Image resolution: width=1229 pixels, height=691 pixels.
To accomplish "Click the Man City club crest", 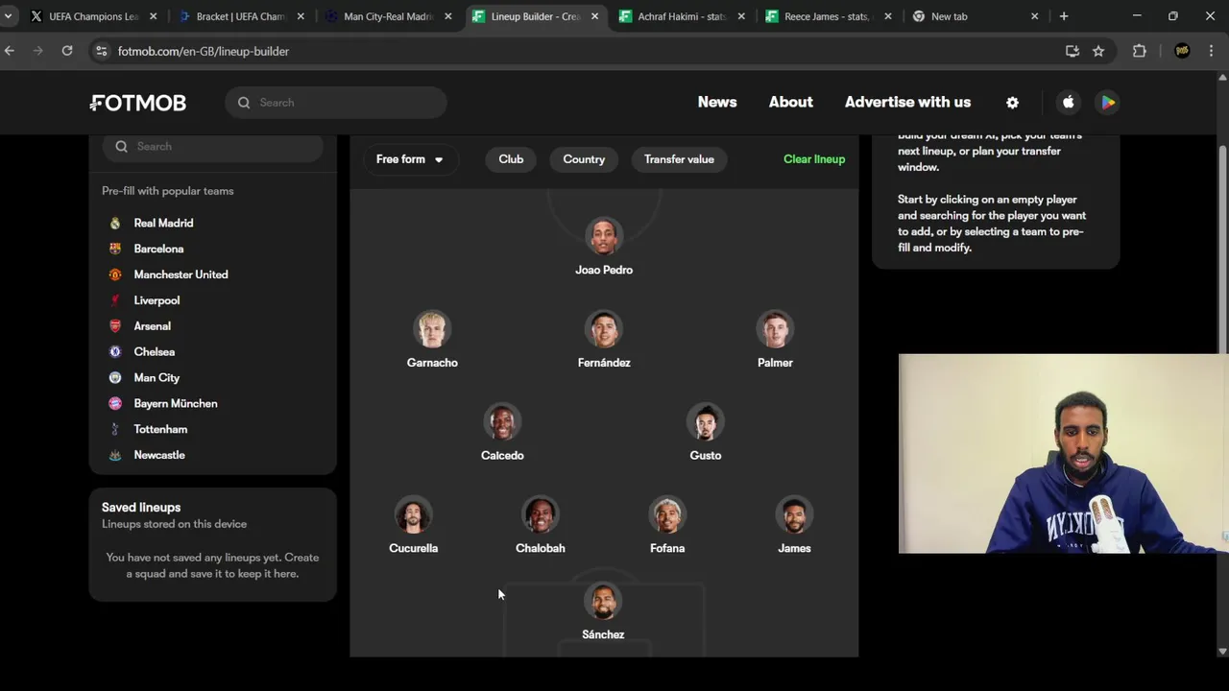I will (115, 378).
